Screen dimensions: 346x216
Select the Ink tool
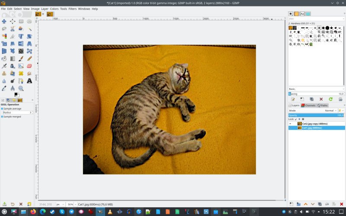13,66
